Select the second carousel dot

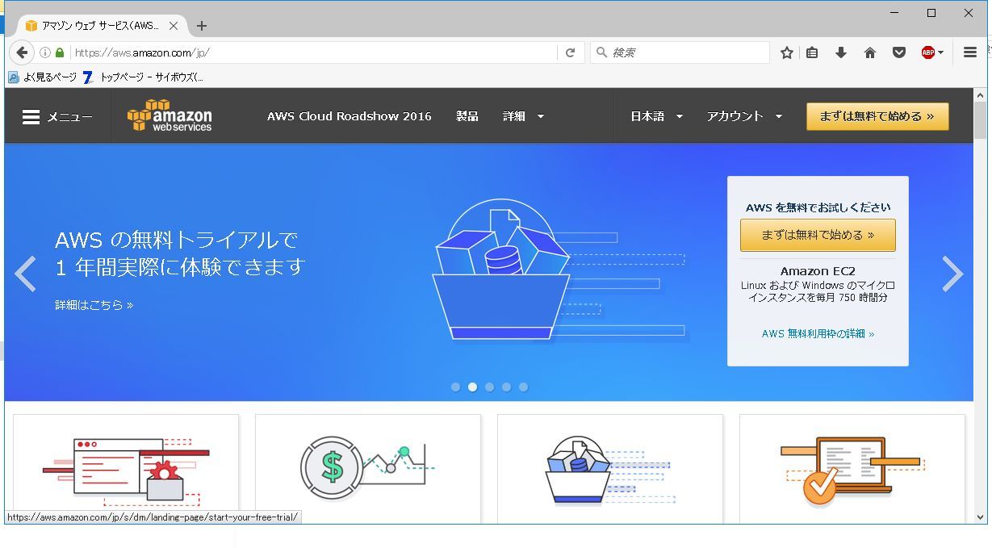tap(472, 387)
